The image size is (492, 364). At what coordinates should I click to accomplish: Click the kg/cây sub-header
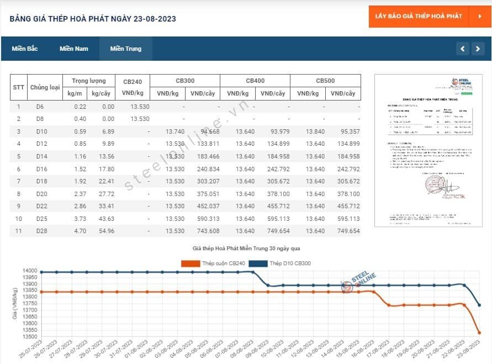(100, 93)
